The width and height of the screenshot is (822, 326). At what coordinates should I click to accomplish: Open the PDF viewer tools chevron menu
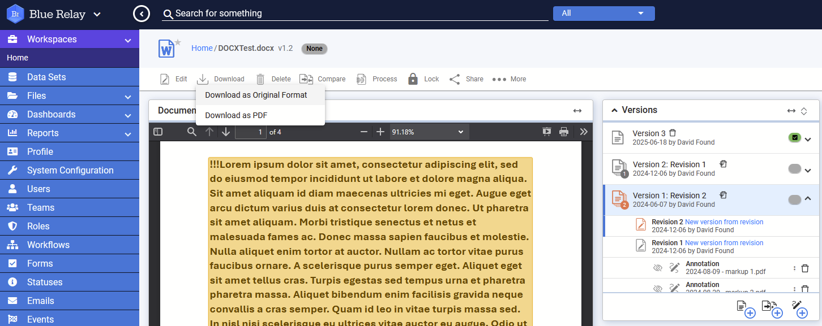point(584,132)
